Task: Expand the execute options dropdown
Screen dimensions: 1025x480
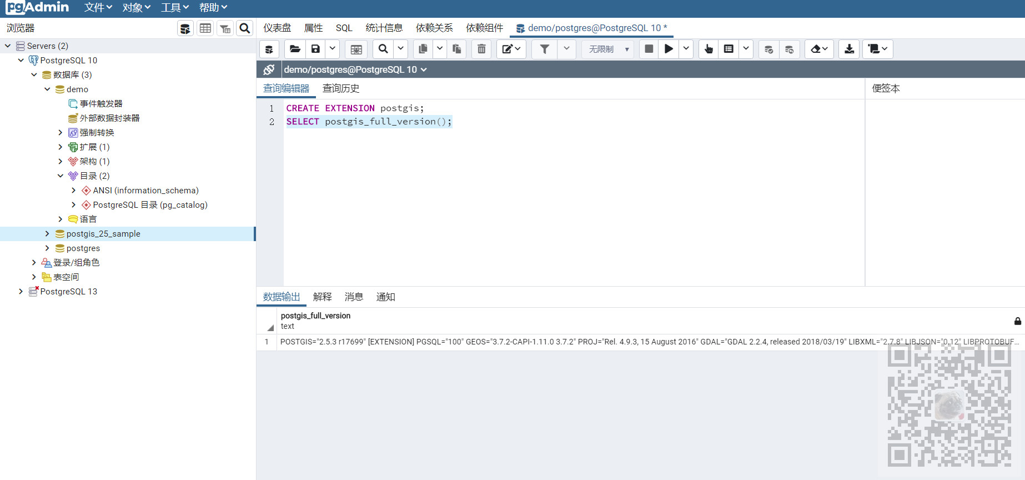Action: click(x=686, y=49)
